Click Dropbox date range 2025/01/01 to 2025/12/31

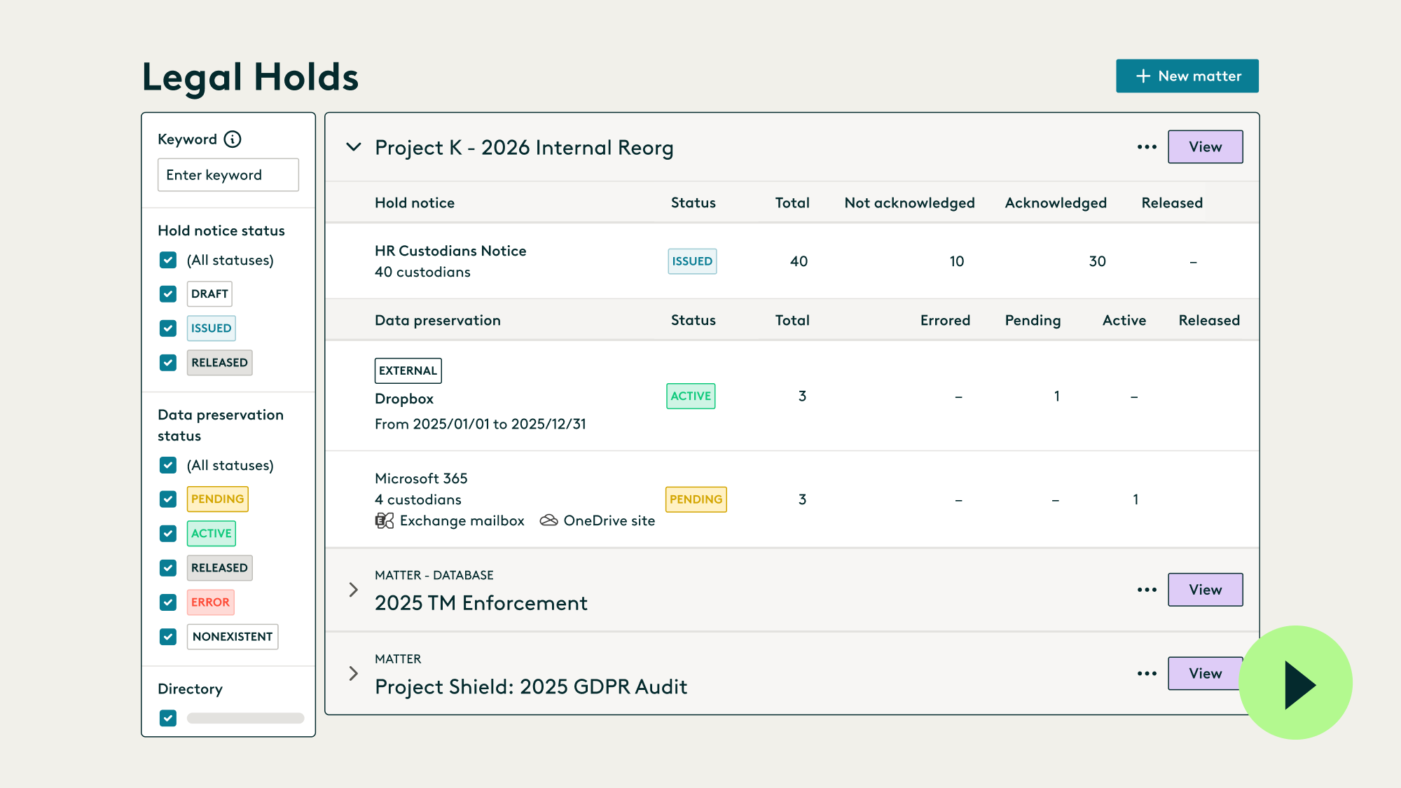point(481,424)
